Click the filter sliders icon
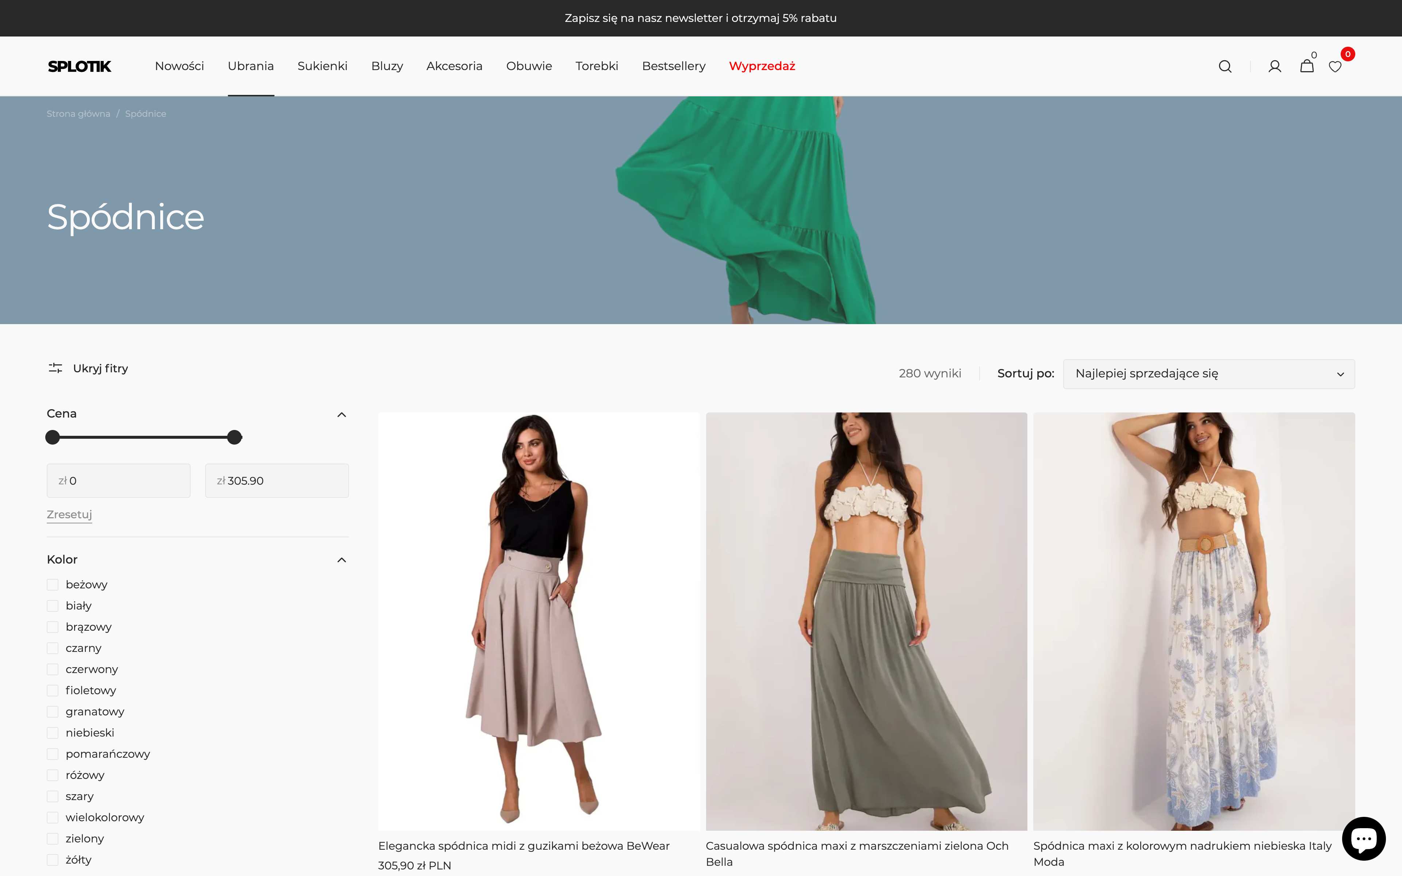 [x=55, y=369]
